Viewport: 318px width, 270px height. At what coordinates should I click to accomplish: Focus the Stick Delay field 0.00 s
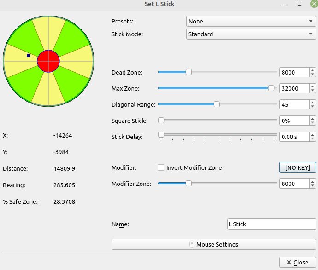tap(294, 137)
